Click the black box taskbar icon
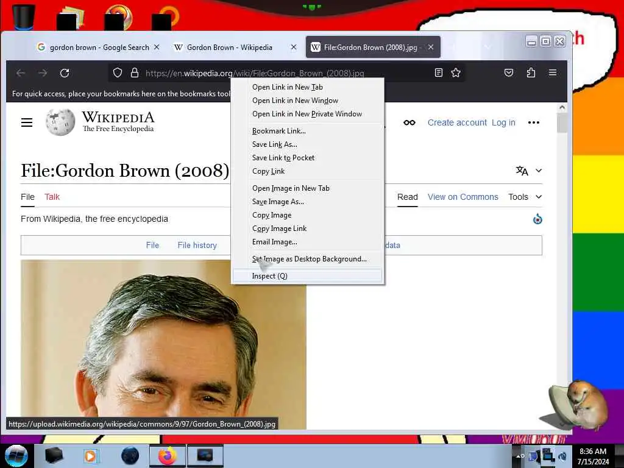624x468 pixels. tap(54, 456)
